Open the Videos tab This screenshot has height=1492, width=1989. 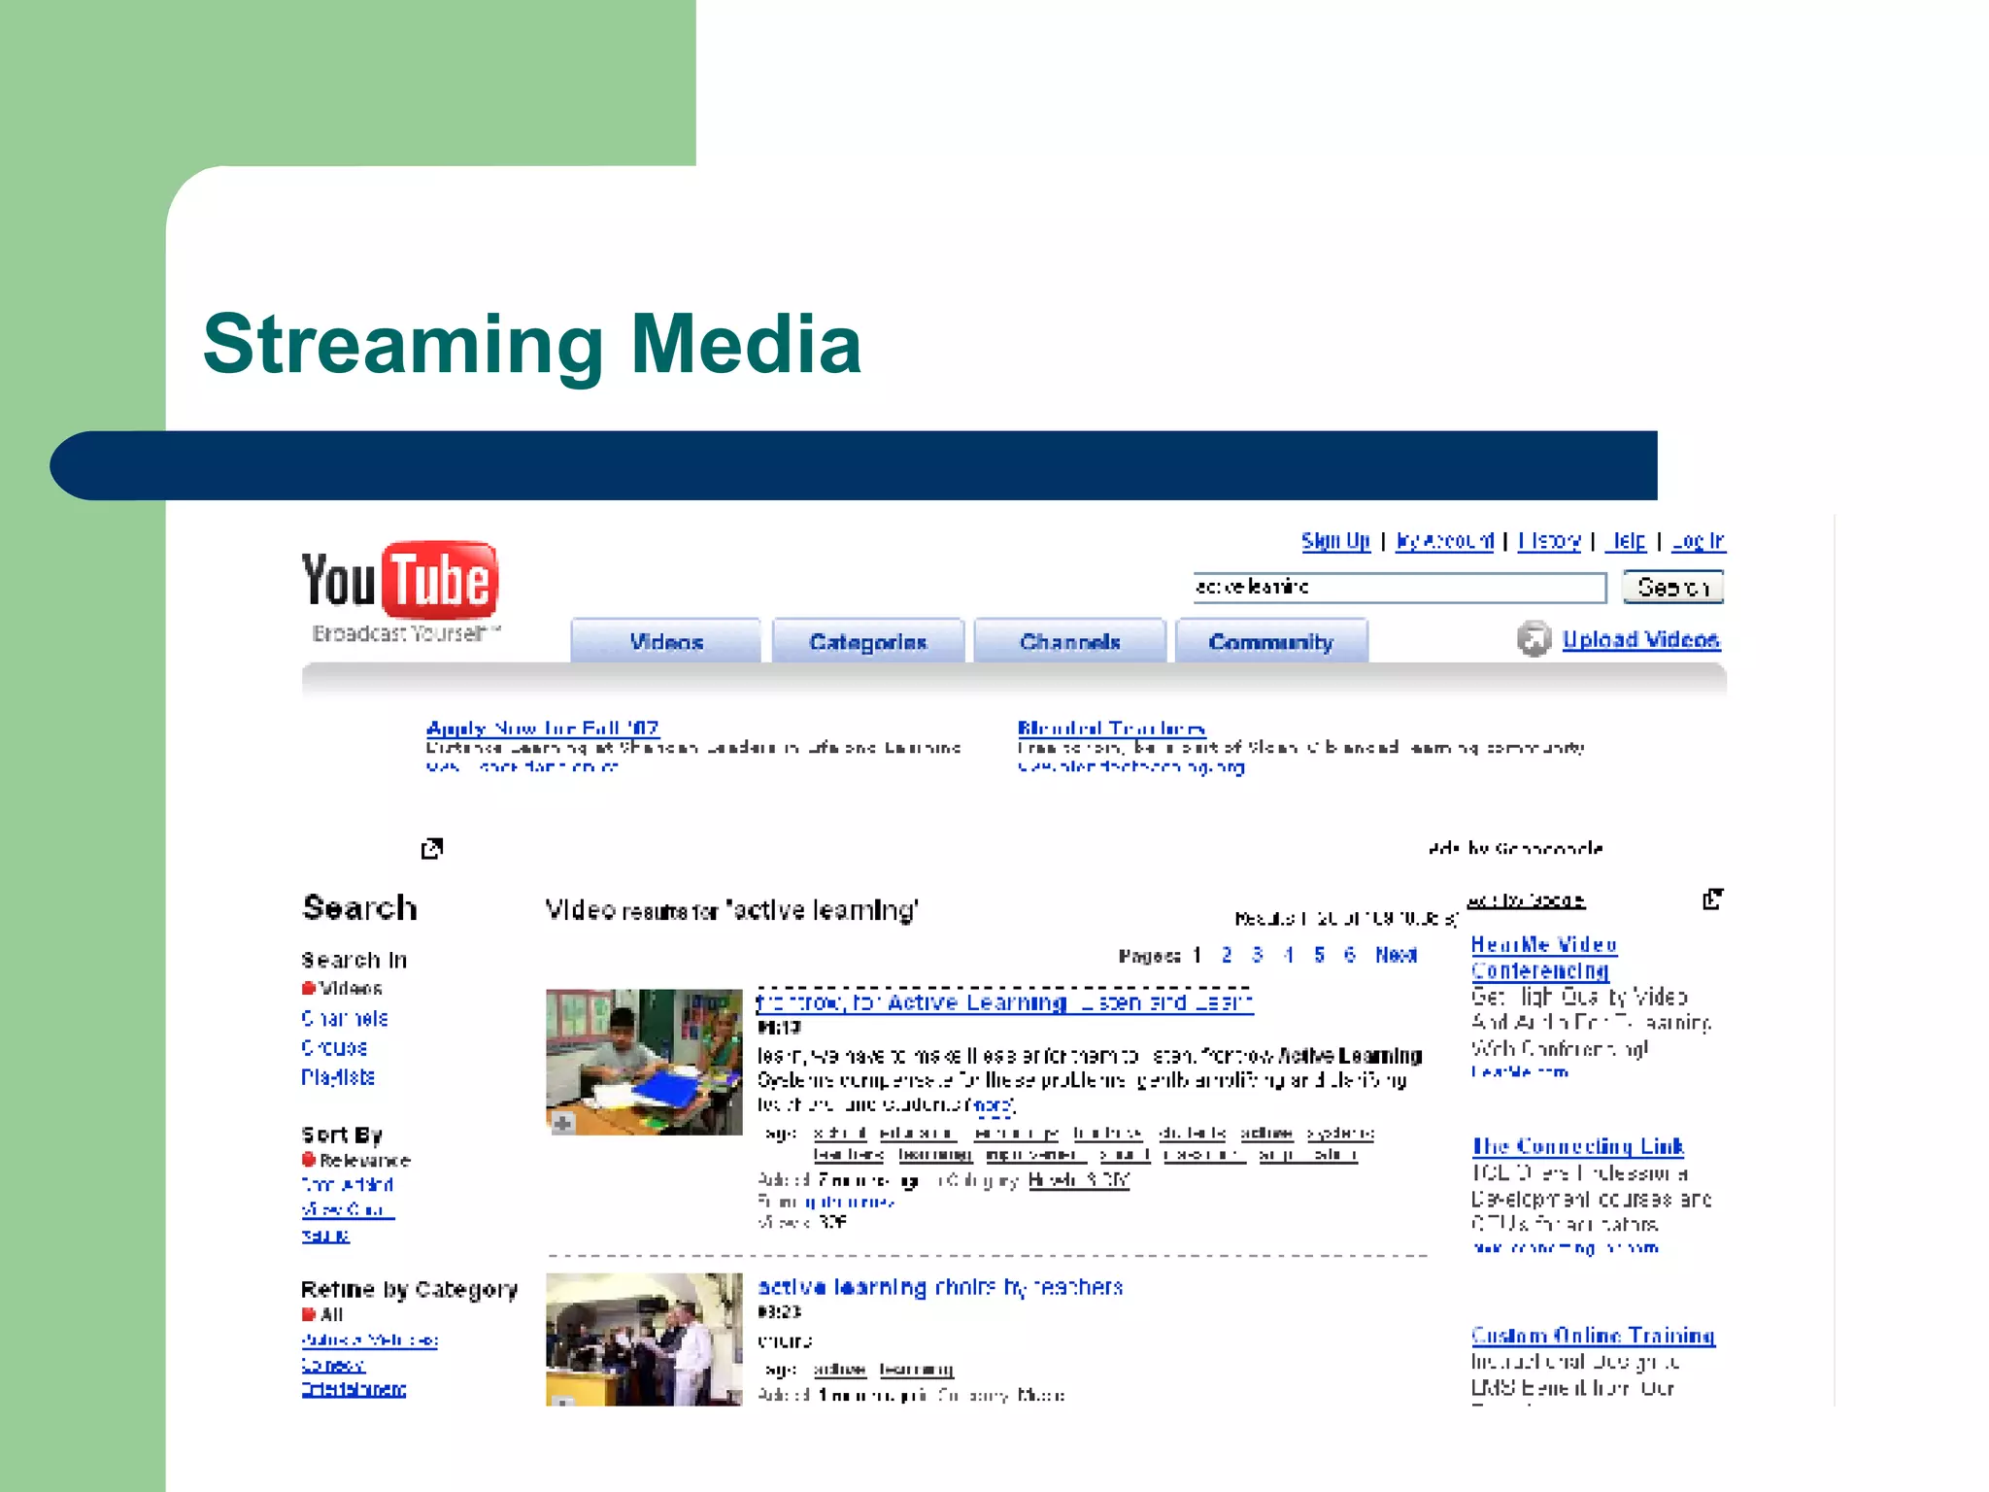pyautogui.click(x=665, y=641)
